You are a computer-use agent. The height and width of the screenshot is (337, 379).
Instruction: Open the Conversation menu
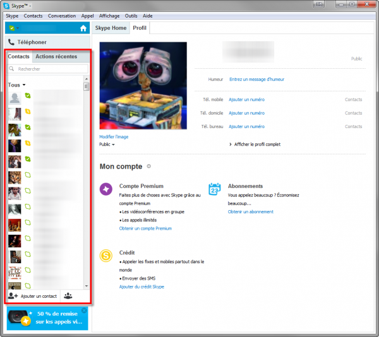point(62,16)
